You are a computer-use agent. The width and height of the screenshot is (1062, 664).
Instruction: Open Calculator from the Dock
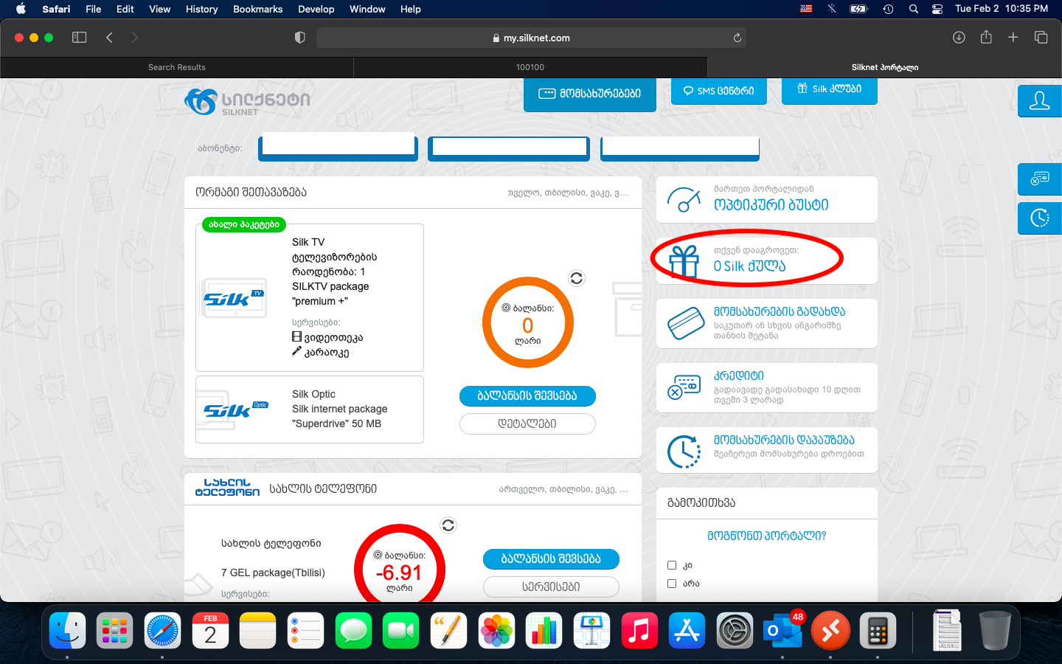point(878,631)
